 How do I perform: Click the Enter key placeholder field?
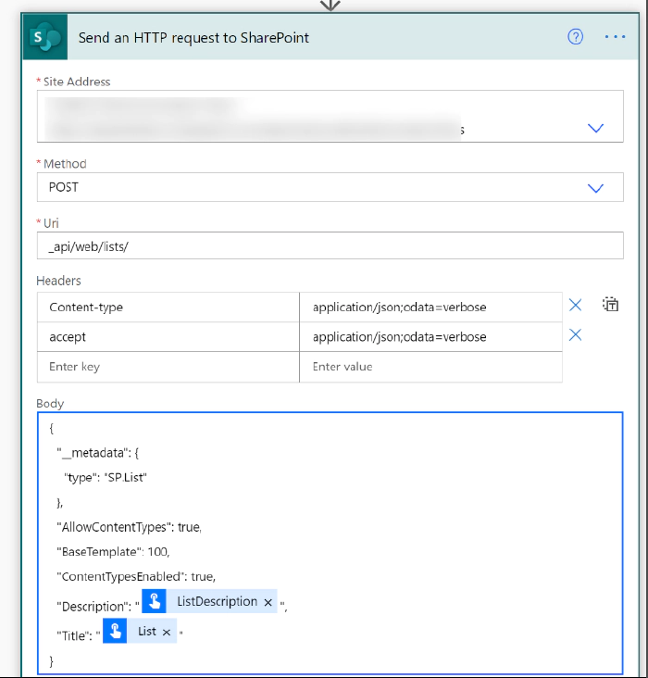click(x=168, y=367)
